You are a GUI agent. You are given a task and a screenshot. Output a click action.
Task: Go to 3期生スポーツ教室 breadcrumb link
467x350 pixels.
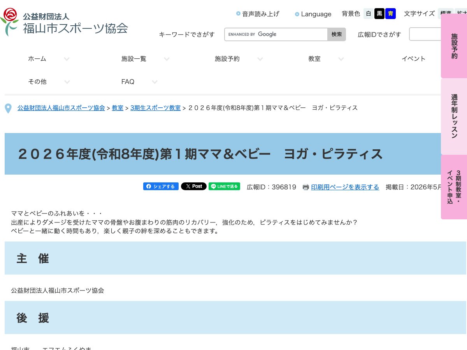click(x=155, y=108)
